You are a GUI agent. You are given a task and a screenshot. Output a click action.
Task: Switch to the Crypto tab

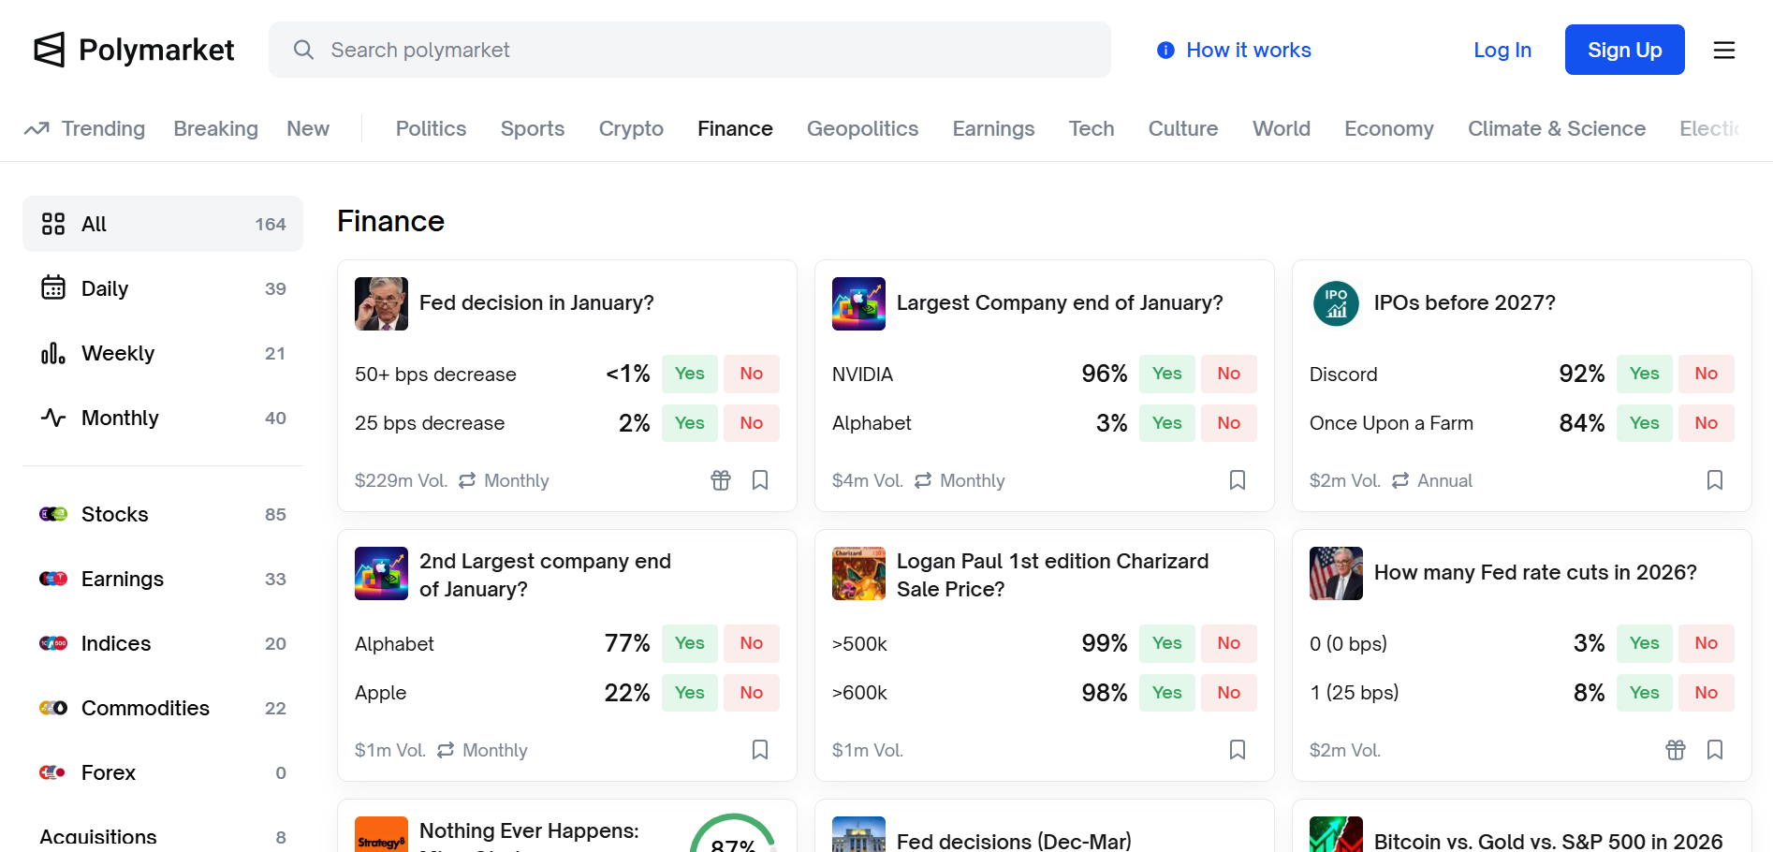pyautogui.click(x=631, y=128)
